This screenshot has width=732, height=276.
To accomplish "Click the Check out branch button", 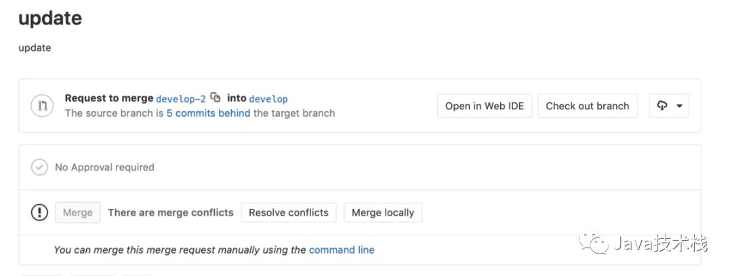I will [587, 106].
